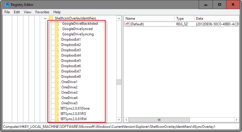The height and width of the screenshot is (132, 242).
Task: Click the Registry Editor app icon in title bar
Action: [x=7, y=5]
